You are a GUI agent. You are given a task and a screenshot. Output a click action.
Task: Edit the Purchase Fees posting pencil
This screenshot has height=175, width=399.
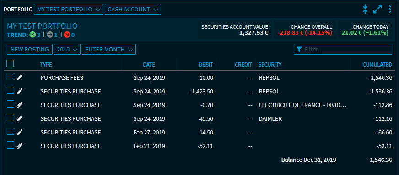20,77
